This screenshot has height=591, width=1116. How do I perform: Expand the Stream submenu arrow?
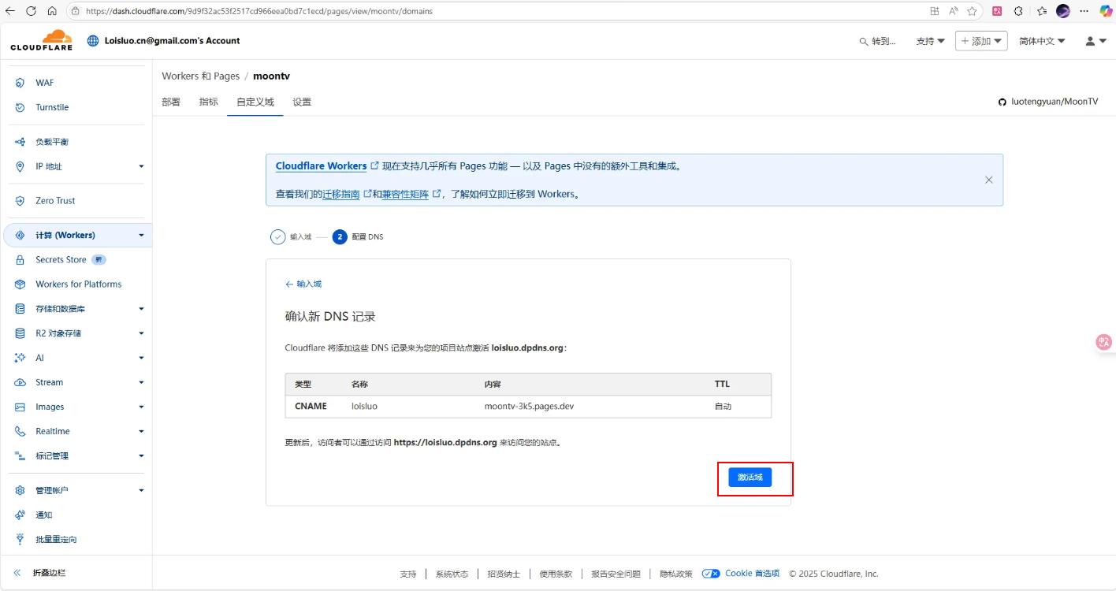coord(142,382)
